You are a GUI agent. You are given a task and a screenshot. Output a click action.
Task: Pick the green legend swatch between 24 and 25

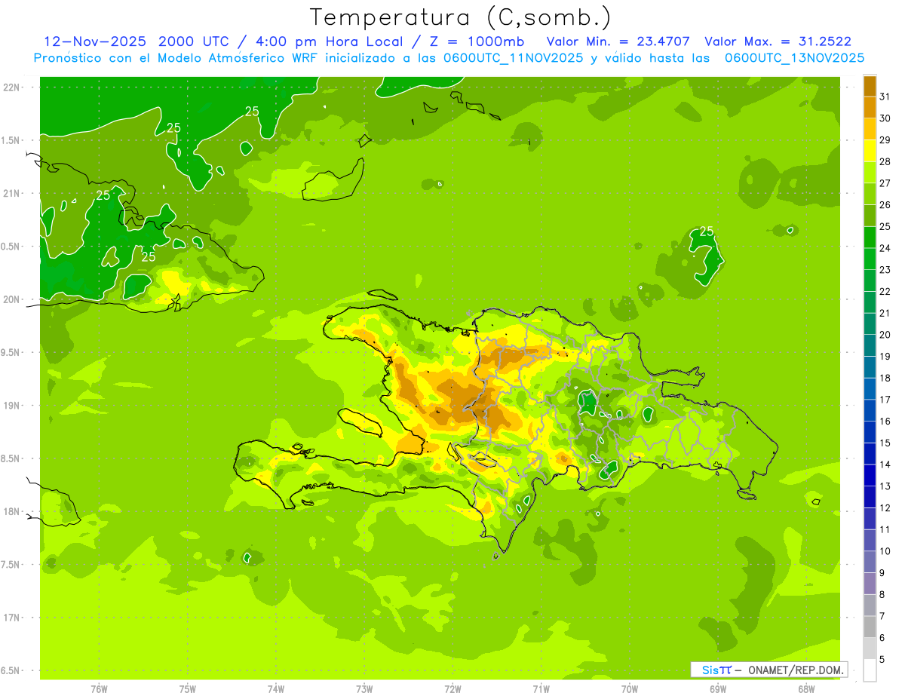[870, 238]
